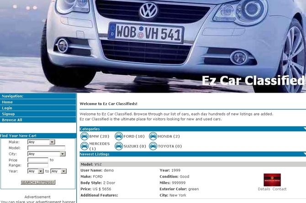This screenshot has width=306, height=203.
Task: Click the 'Miles: 999999' text
Action: click(173, 183)
